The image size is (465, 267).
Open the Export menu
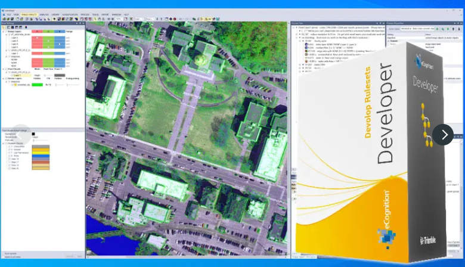pyautogui.click(x=105, y=14)
